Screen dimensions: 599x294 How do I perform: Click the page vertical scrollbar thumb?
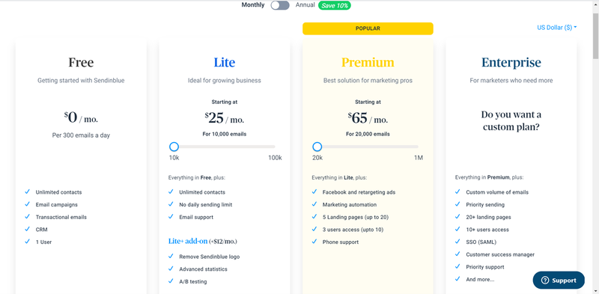[x=595, y=35]
